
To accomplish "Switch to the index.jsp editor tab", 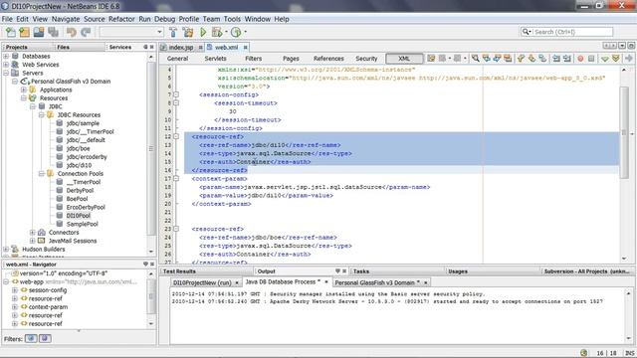I will [181, 48].
